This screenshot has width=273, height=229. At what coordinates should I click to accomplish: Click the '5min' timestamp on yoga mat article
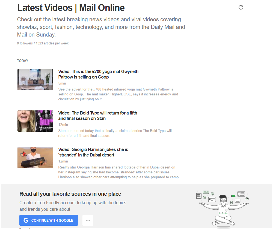pyautogui.click(x=62, y=83)
